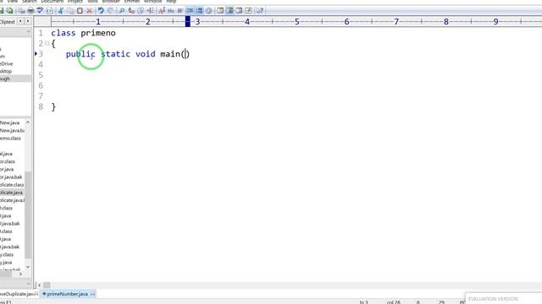542x304 pixels.
Task: Click the Help question-mark pointer icon
Action: click(x=260, y=11)
